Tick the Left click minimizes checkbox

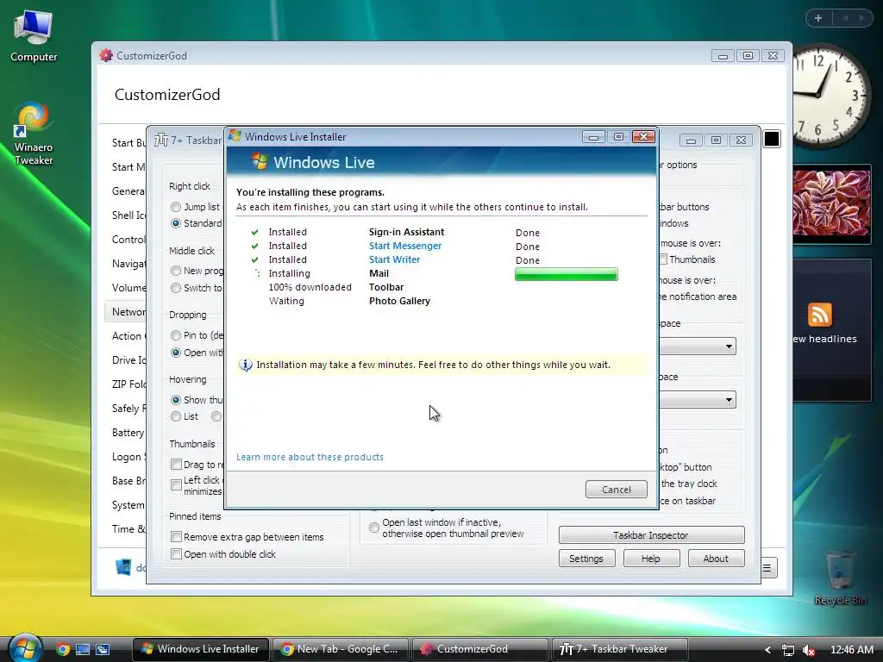tap(176, 484)
